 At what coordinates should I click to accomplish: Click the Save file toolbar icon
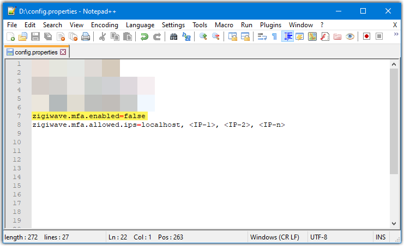[x=35, y=36]
